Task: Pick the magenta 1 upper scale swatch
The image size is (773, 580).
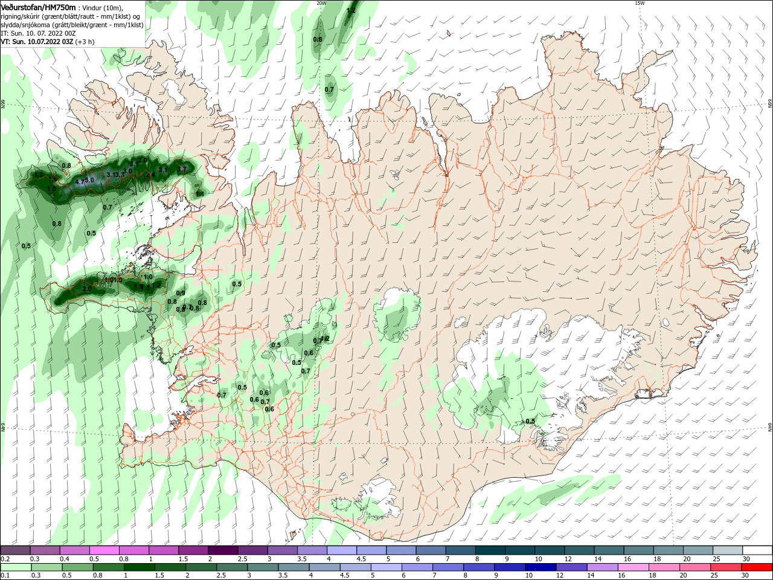Action: (164, 550)
